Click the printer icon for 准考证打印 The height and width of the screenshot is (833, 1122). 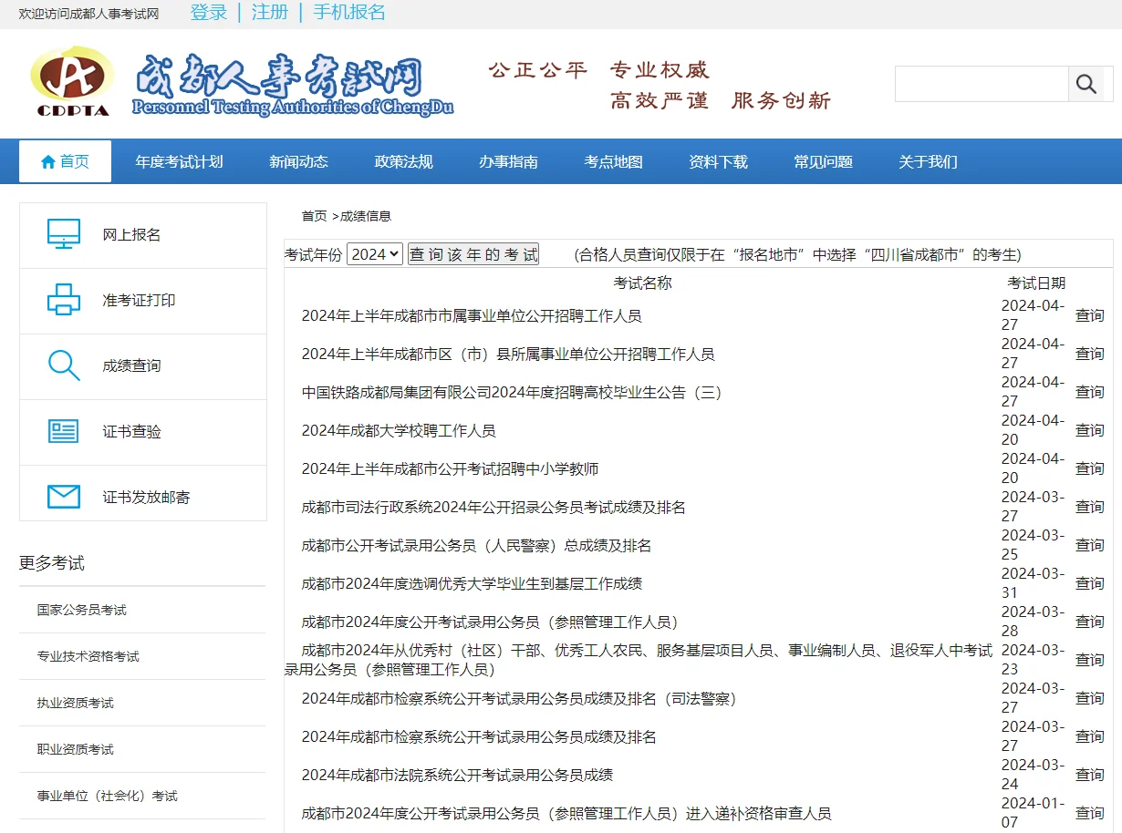[64, 300]
